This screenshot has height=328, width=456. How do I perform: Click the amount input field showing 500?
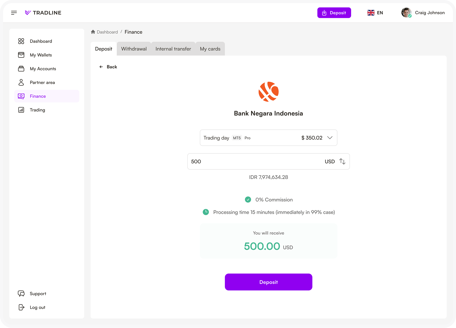tap(269, 161)
